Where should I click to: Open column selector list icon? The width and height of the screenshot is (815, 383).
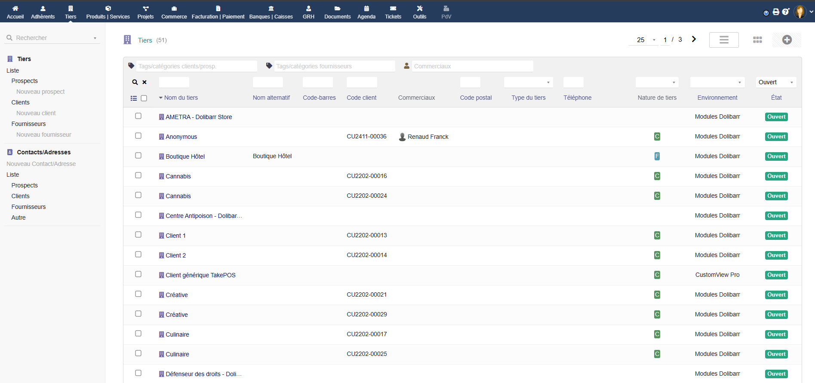[134, 98]
